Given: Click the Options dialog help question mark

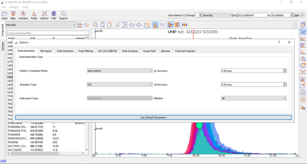Looking at the screenshot, I should pyautogui.click(x=279, y=42).
